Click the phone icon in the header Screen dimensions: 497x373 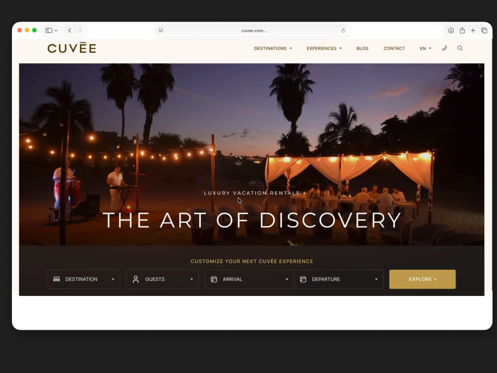coord(444,48)
